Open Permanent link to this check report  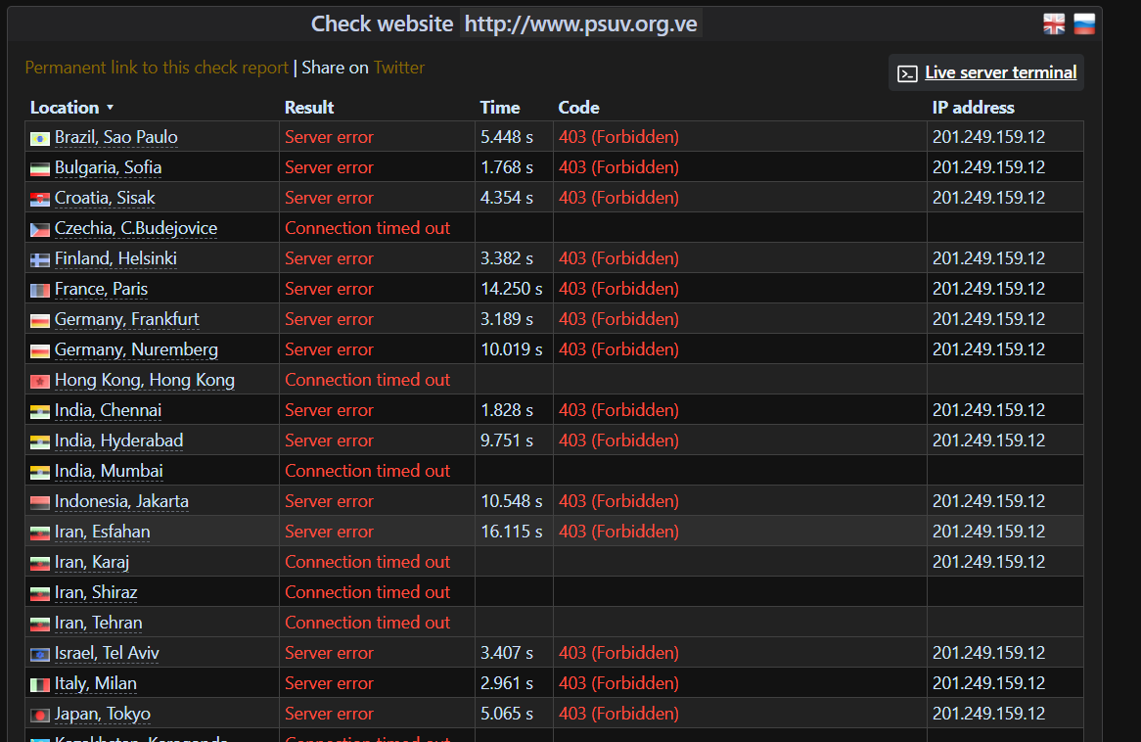point(157,68)
